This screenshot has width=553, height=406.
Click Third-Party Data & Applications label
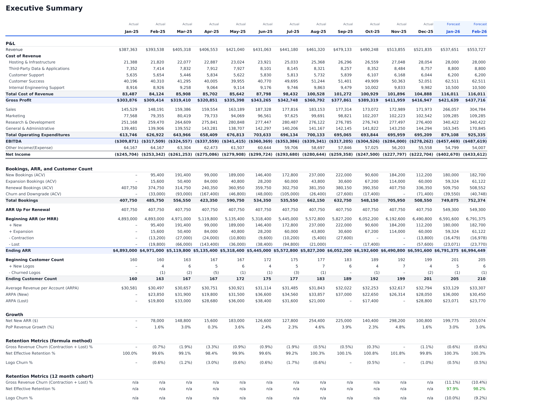click(39, 69)
